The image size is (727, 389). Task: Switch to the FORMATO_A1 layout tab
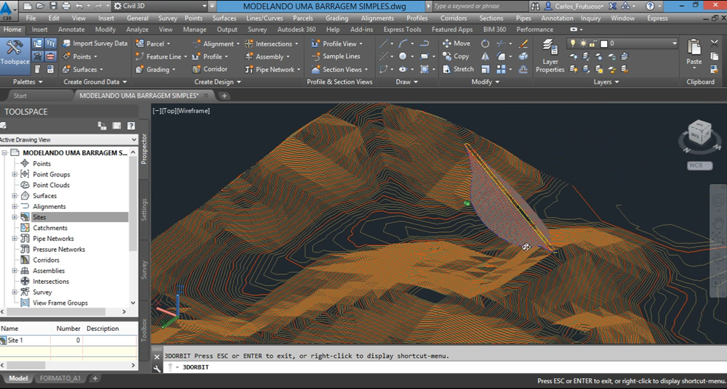(60, 378)
